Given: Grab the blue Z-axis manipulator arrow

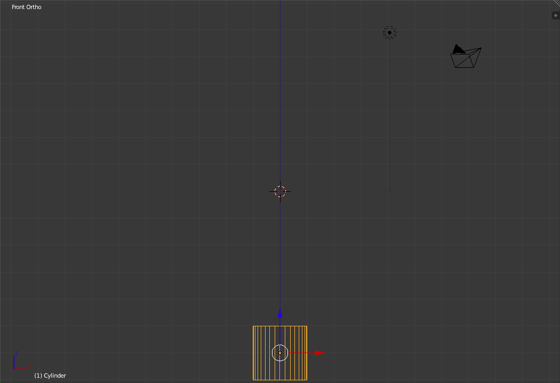Looking at the screenshot, I should pos(280,314).
